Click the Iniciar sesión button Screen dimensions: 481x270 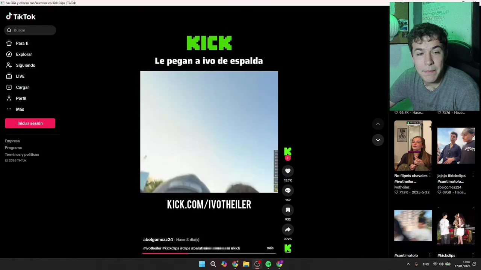tap(30, 123)
